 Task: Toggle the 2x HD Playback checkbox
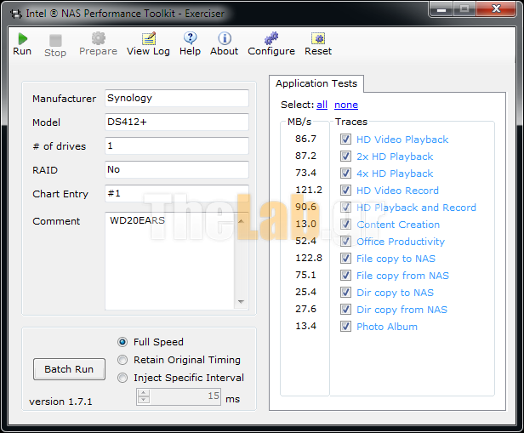(x=345, y=156)
